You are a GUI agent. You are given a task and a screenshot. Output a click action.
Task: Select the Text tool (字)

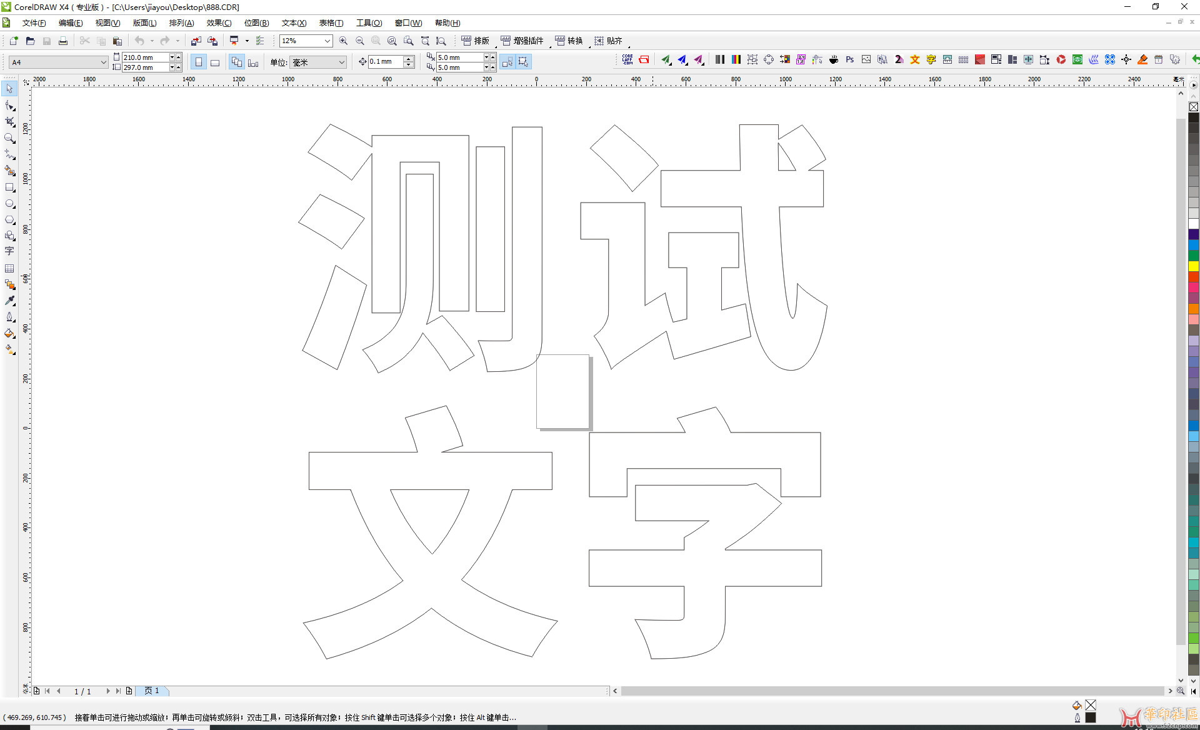click(9, 251)
